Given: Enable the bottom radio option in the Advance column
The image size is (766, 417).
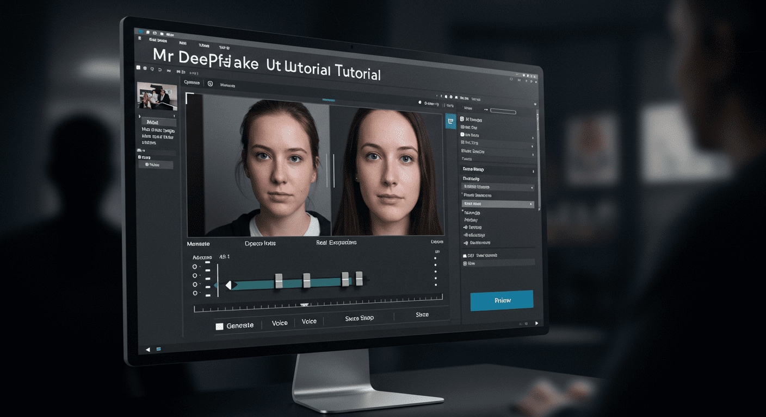Looking at the screenshot, I should pyautogui.click(x=194, y=294).
